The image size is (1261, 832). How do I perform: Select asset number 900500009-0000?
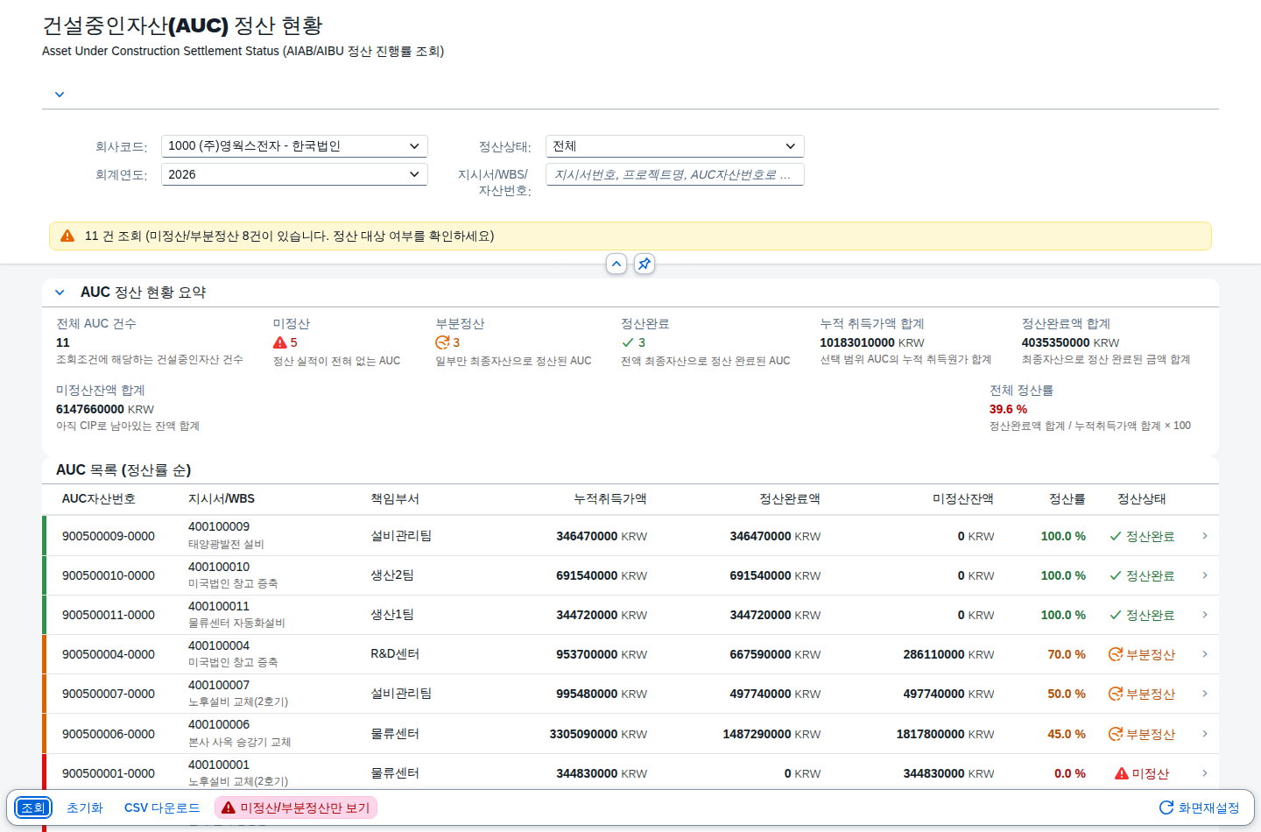pos(109,536)
